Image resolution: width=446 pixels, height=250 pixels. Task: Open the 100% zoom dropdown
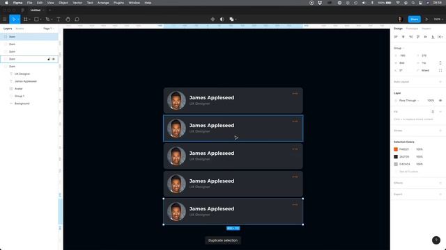click(x=438, y=19)
